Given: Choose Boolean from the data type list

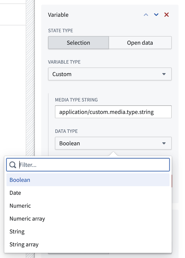Looking at the screenshot, I should coord(88,180).
